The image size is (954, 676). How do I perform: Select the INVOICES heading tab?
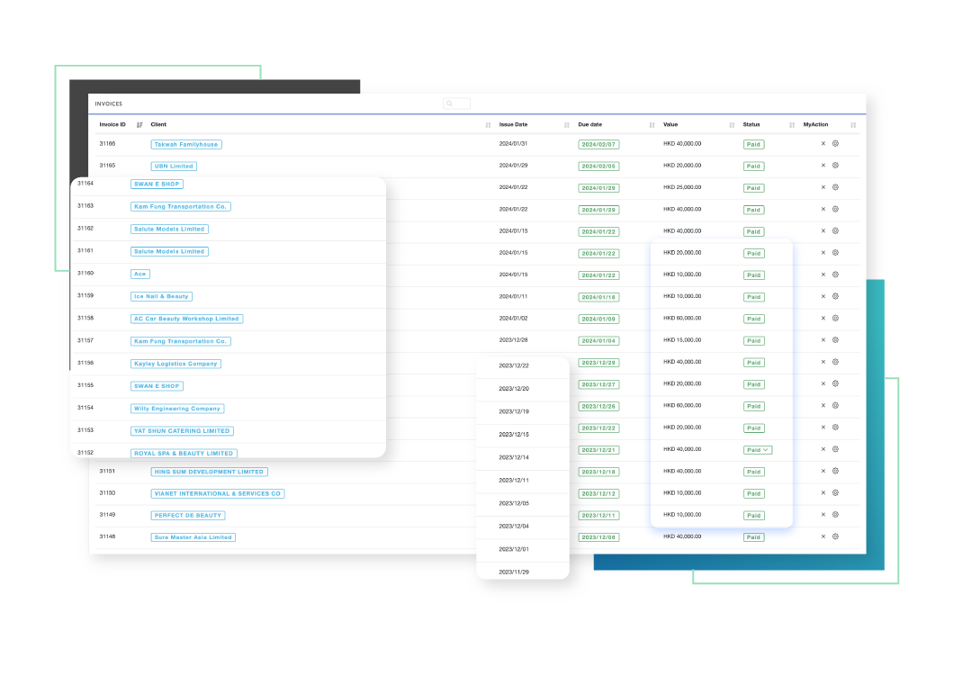(x=109, y=104)
